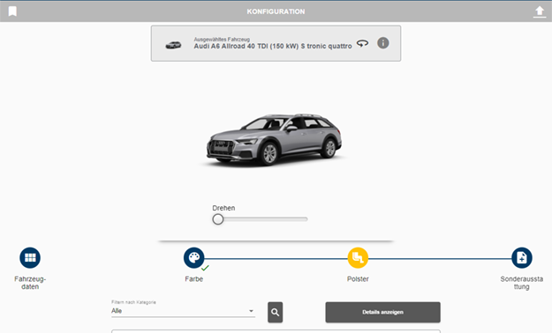
Task: Go to the Polster seat step icon
Action: coord(358,257)
